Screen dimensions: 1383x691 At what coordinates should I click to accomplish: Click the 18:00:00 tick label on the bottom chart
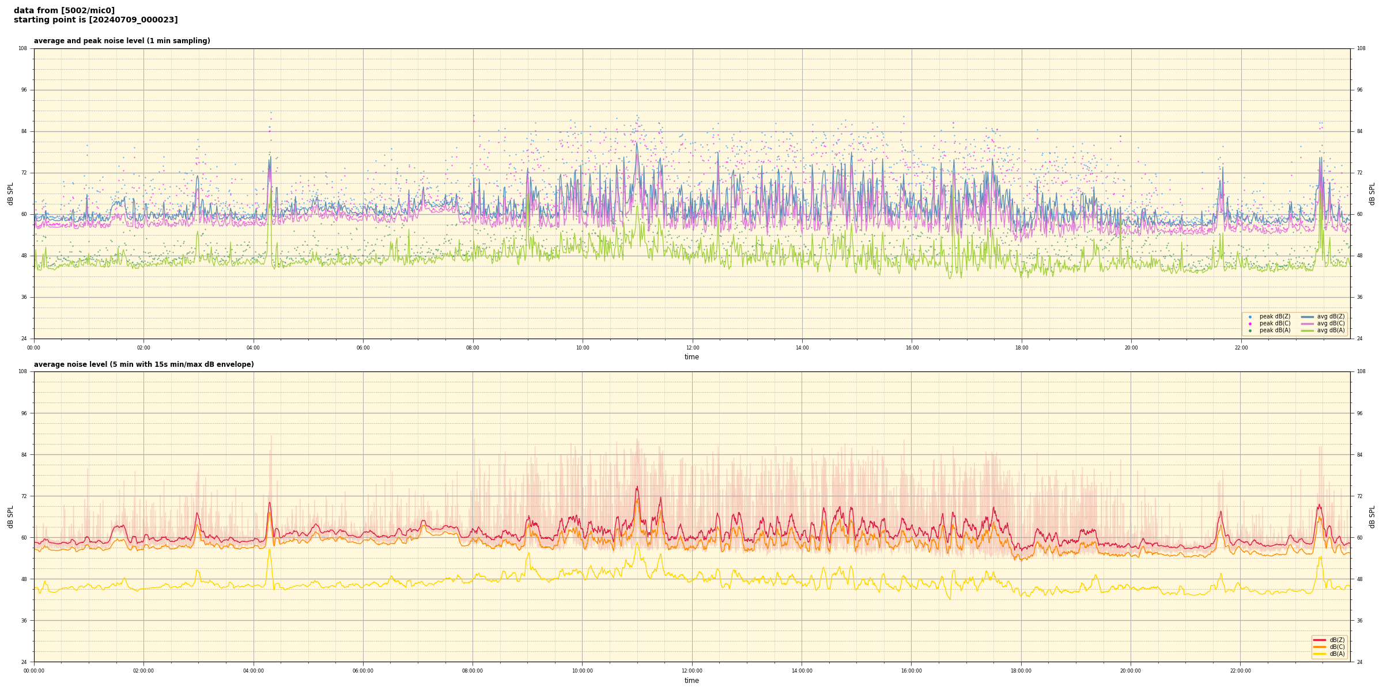click(1021, 671)
